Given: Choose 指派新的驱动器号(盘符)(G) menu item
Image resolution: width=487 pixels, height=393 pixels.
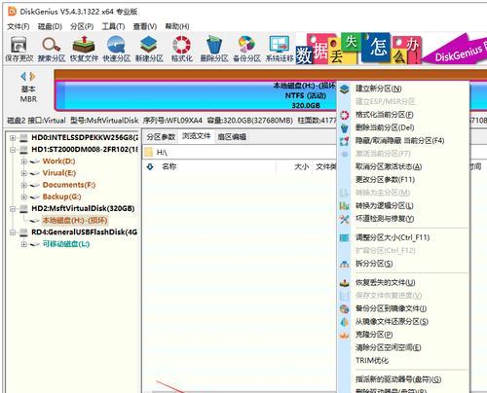Looking at the screenshot, I should (398, 379).
